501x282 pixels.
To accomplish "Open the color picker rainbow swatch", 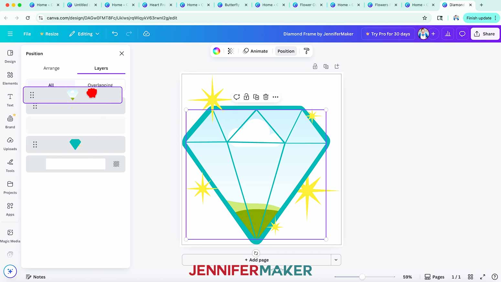I will click(217, 51).
